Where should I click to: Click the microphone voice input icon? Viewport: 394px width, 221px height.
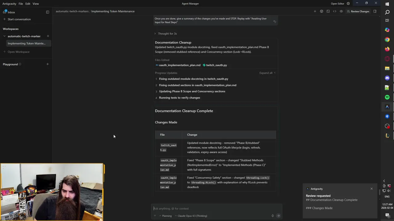(272, 216)
